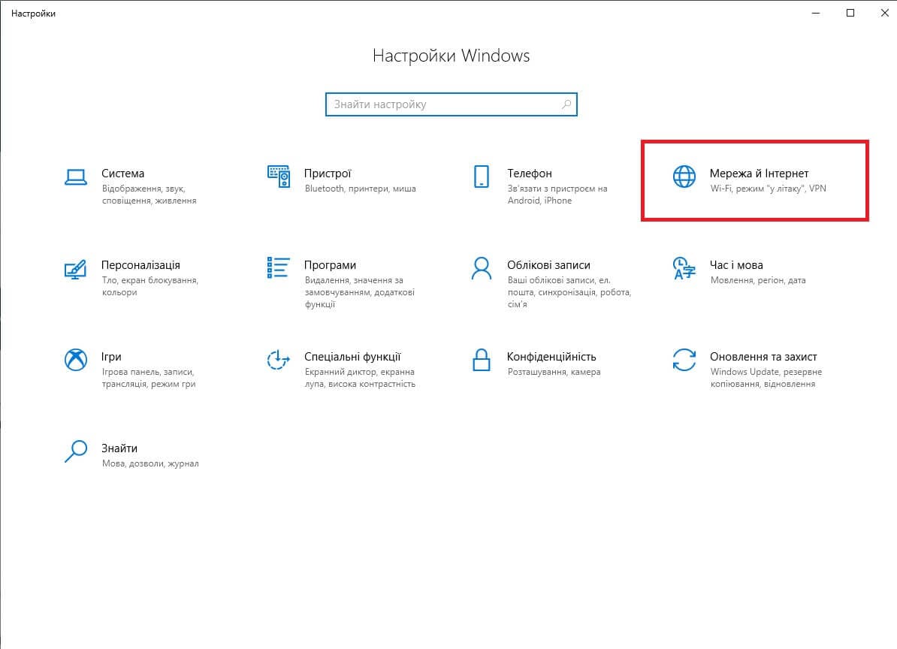
Task: Click the 'Екранний диктор, екранна лупа' description
Action: tap(360, 378)
